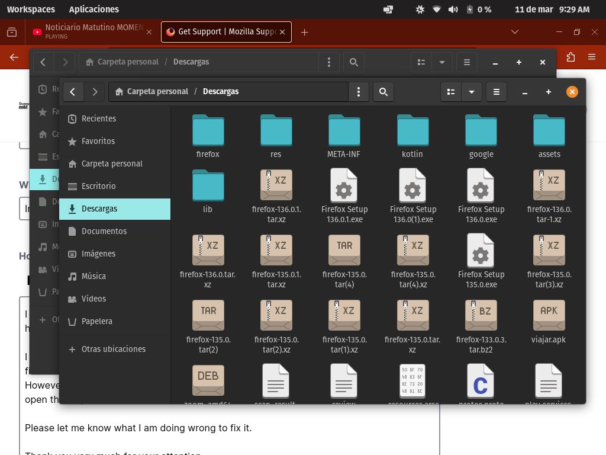Go back in front file manager
Screen dimensions: 606x455
click(73, 92)
